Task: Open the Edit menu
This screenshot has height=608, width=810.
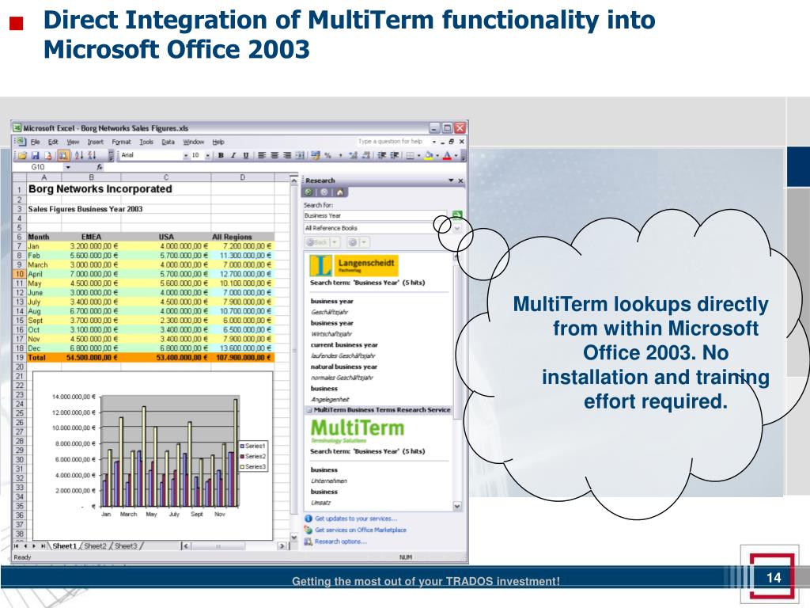Action: pyautogui.click(x=53, y=142)
